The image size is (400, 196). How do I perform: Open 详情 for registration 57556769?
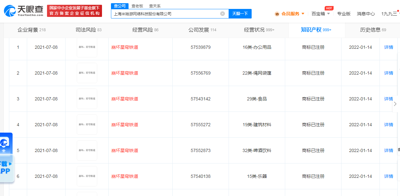coord(388,73)
